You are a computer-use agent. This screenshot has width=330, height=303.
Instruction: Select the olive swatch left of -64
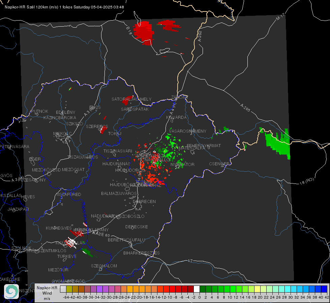69,289
